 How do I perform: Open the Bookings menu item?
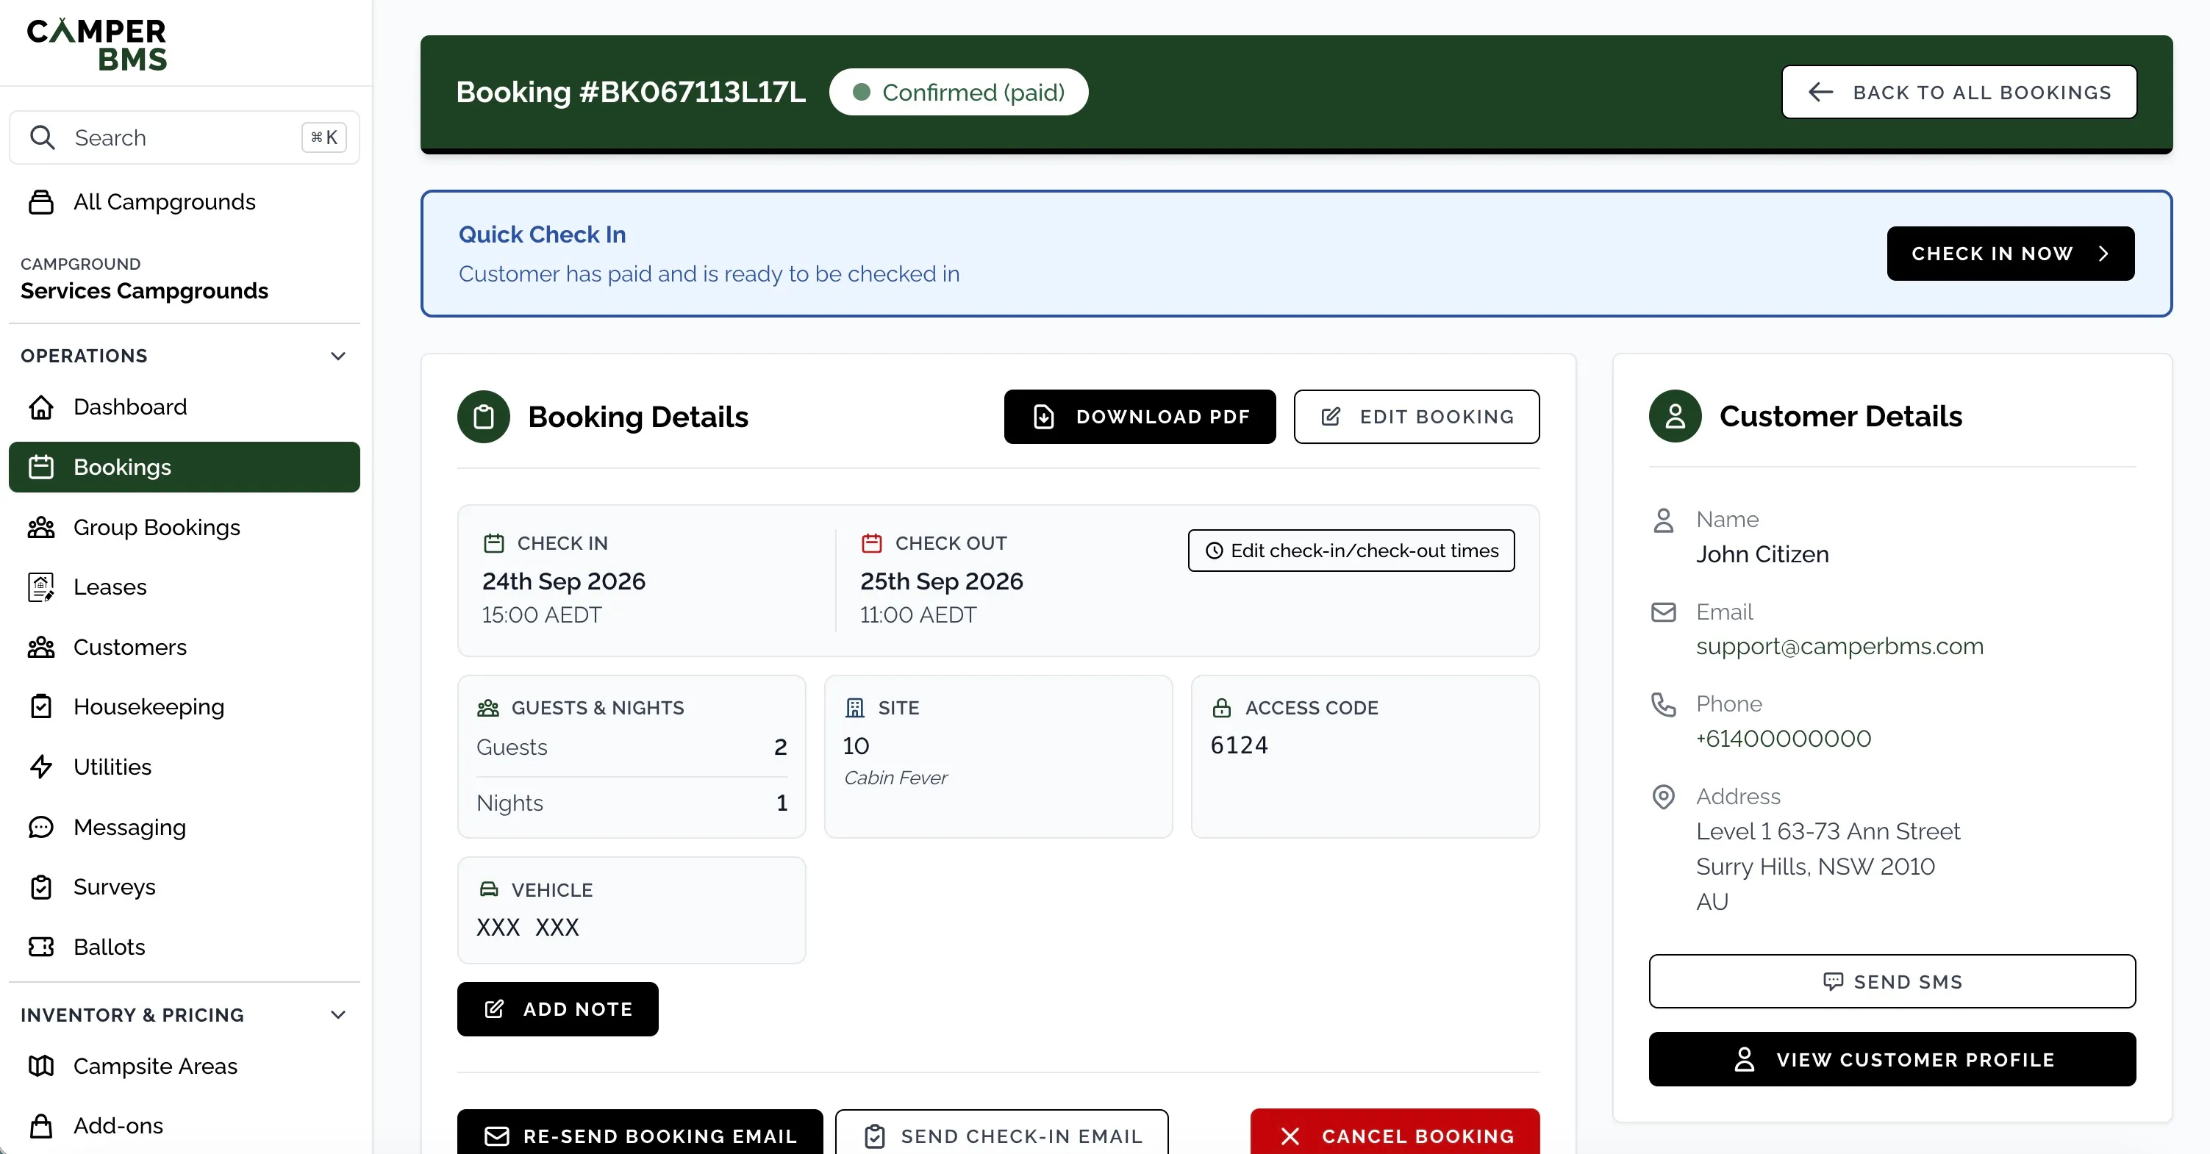click(185, 467)
